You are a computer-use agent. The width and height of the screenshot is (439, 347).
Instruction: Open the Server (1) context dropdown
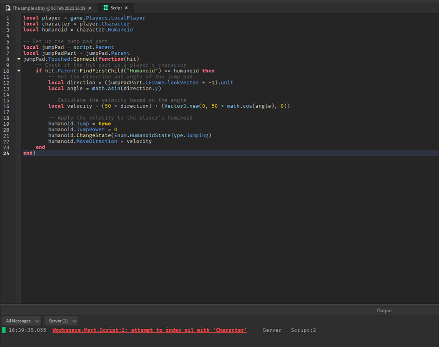[x=61, y=321]
